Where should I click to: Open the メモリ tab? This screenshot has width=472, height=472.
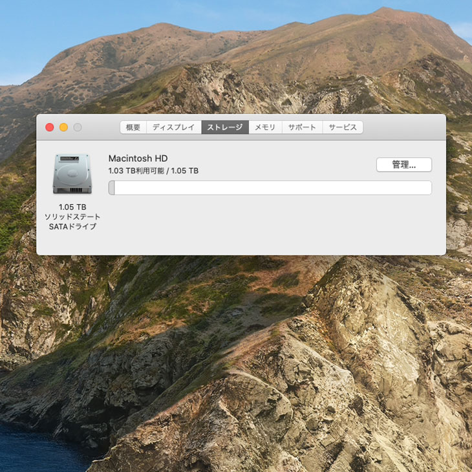pyautogui.click(x=265, y=127)
